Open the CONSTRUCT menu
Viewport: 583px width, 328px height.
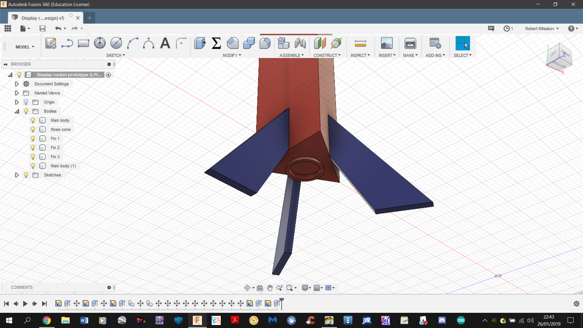(x=327, y=55)
